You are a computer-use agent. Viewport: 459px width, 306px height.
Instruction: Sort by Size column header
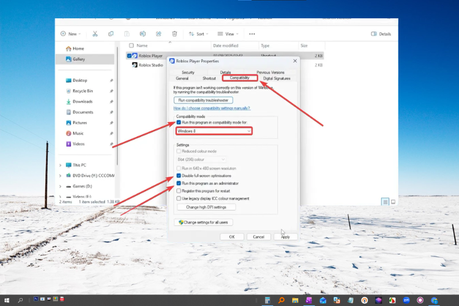[304, 46]
